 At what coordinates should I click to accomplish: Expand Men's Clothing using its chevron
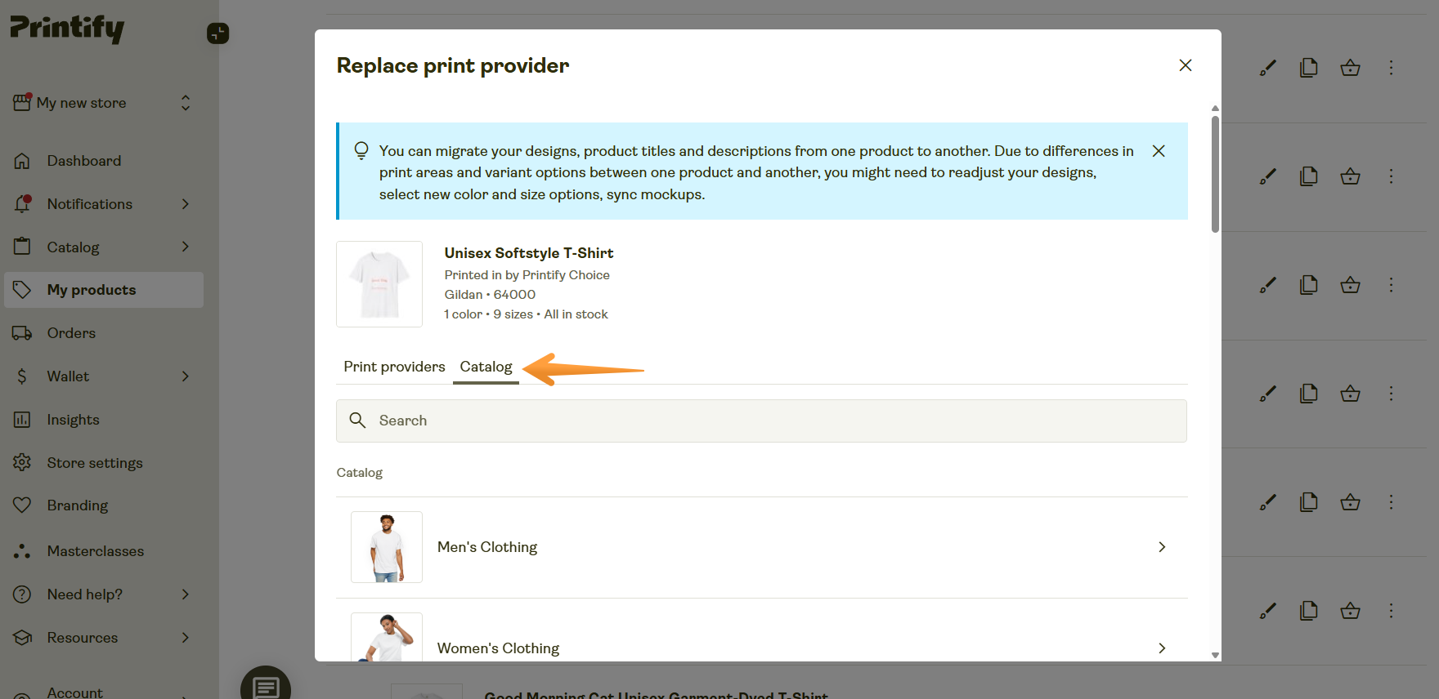1162,547
